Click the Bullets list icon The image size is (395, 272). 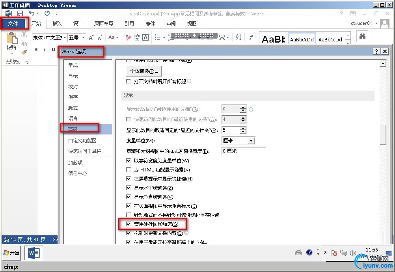[x=157, y=37]
